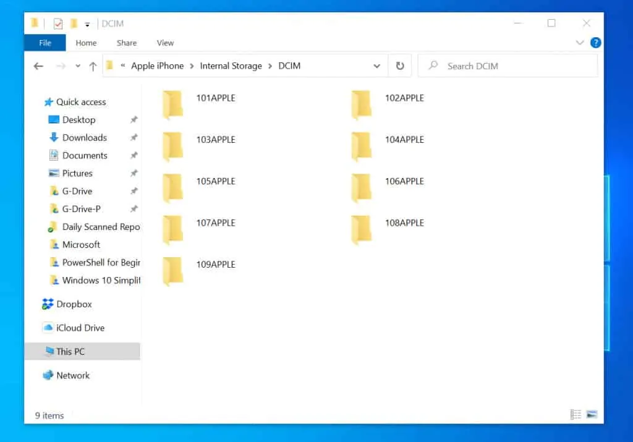Refresh the DCIM folder view
The width and height of the screenshot is (633, 442).
point(399,66)
